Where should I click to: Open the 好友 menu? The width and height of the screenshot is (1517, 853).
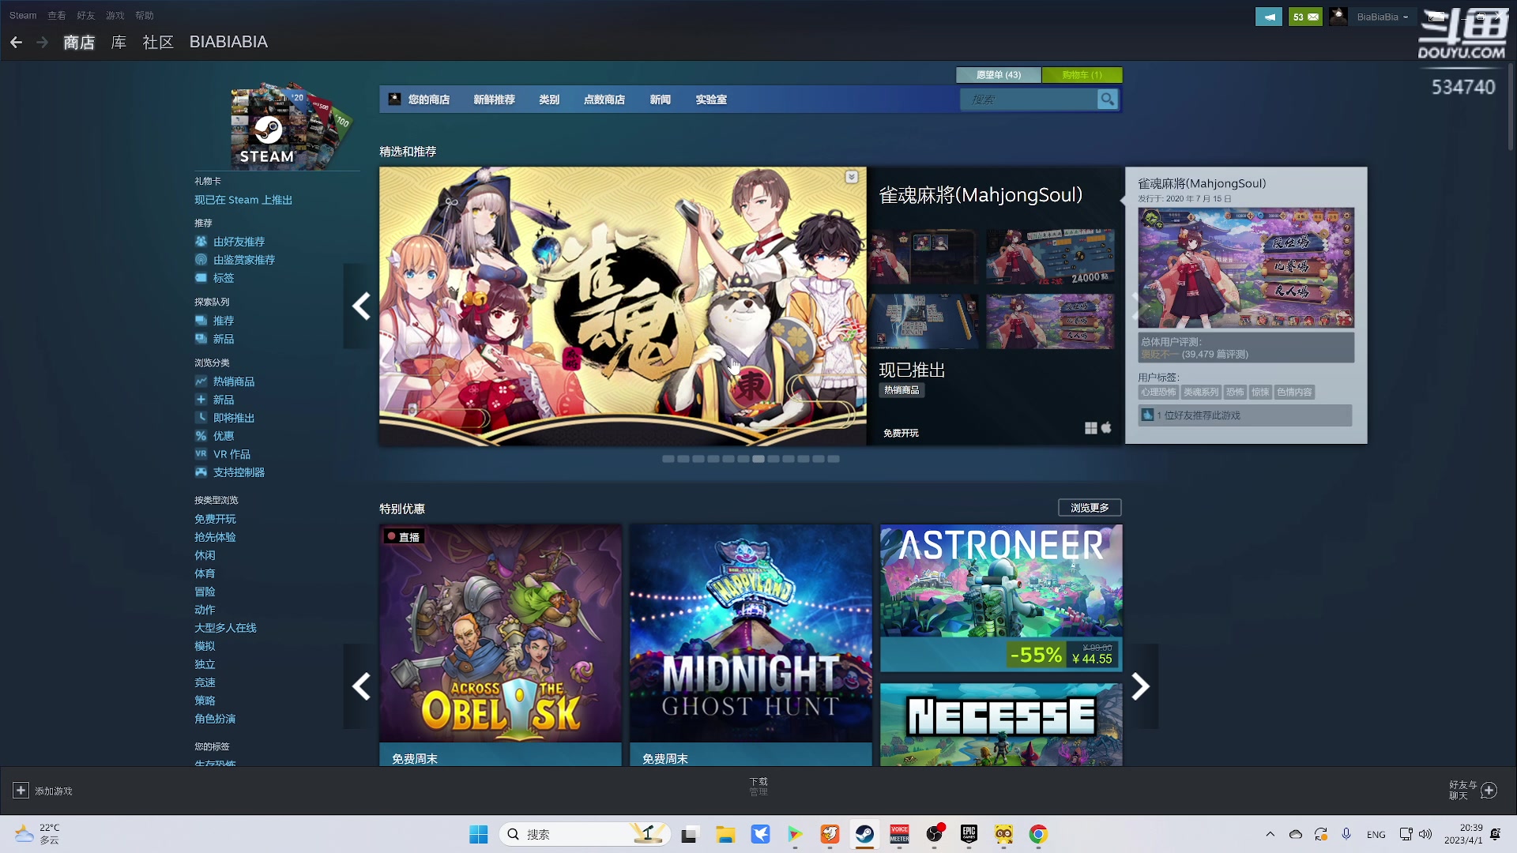point(86,16)
